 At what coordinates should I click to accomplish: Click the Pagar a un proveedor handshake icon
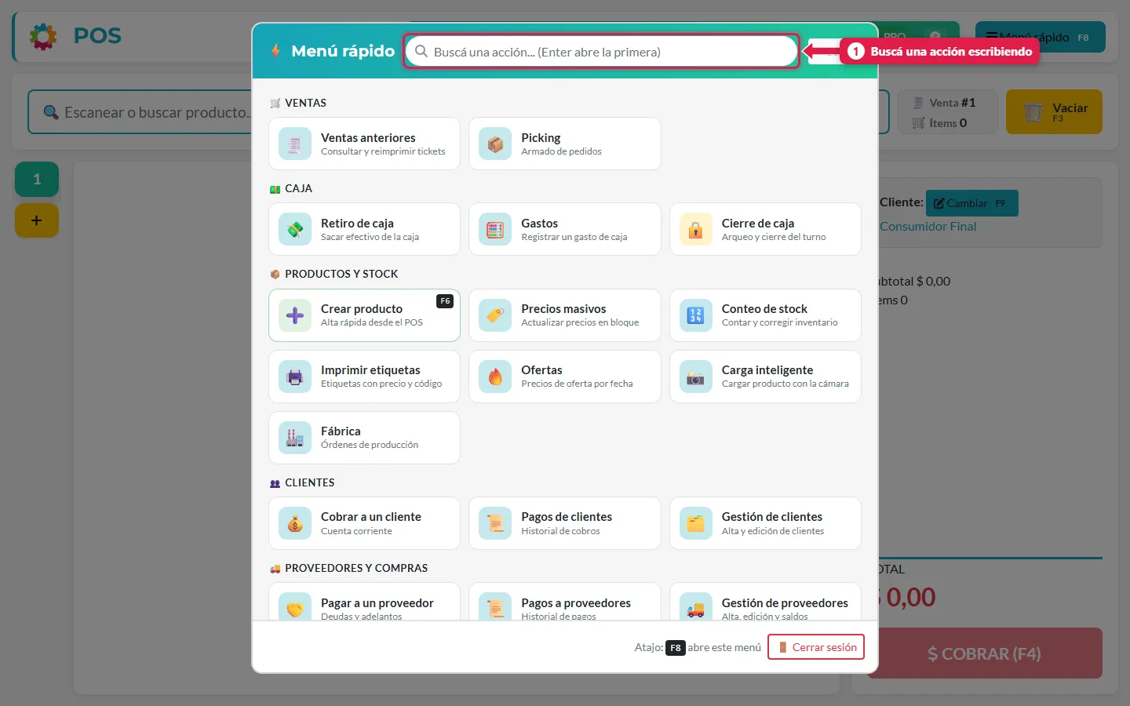[295, 607]
